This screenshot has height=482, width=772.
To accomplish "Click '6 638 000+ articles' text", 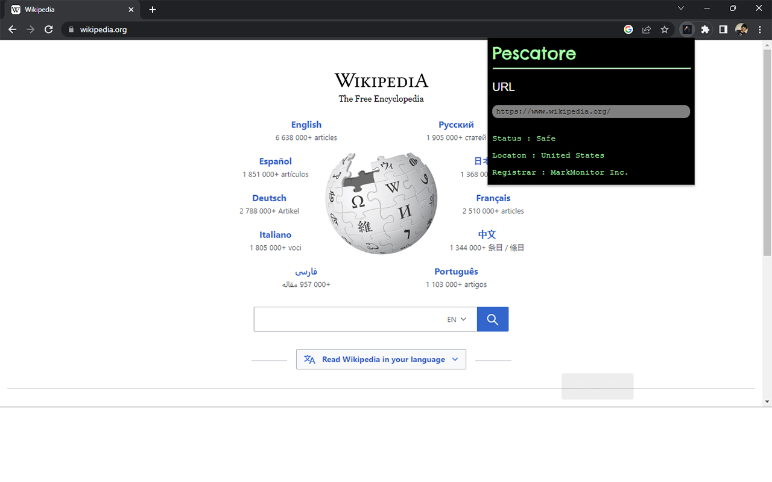I will 306,138.
